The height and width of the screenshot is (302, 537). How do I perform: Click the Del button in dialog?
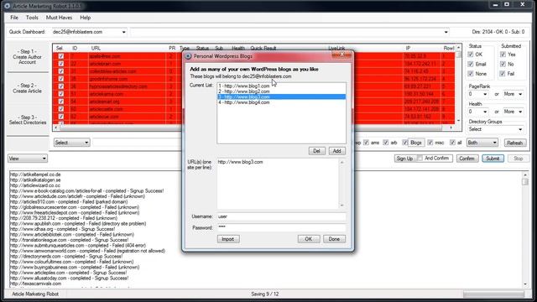tap(317, 151)
